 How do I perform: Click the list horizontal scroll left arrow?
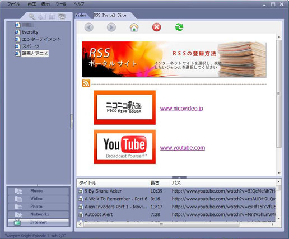click(80, 224)
